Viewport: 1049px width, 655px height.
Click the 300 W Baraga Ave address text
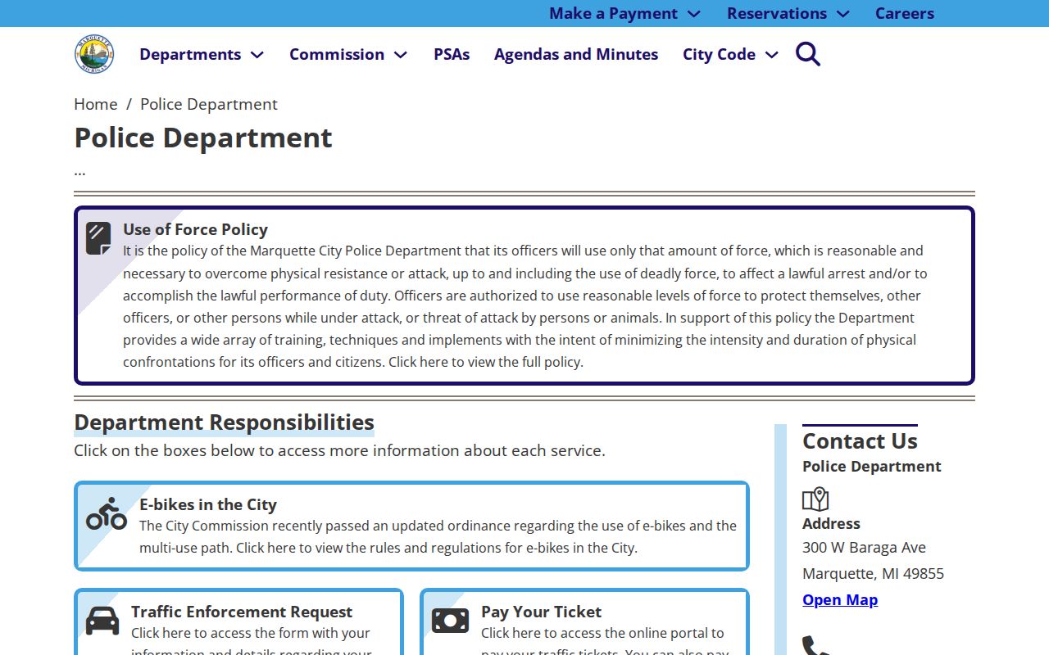click(x=864, y=547)
